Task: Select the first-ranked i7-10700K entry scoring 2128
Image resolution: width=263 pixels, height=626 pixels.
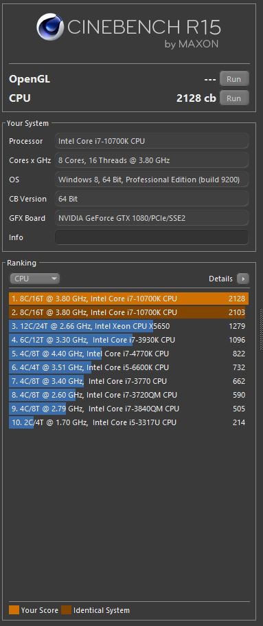Action: click(x=128, y=299)
